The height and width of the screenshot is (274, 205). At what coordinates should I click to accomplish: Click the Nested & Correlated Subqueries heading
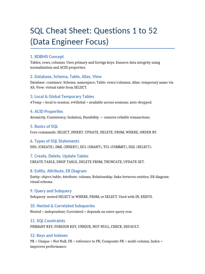pos(62,206)
